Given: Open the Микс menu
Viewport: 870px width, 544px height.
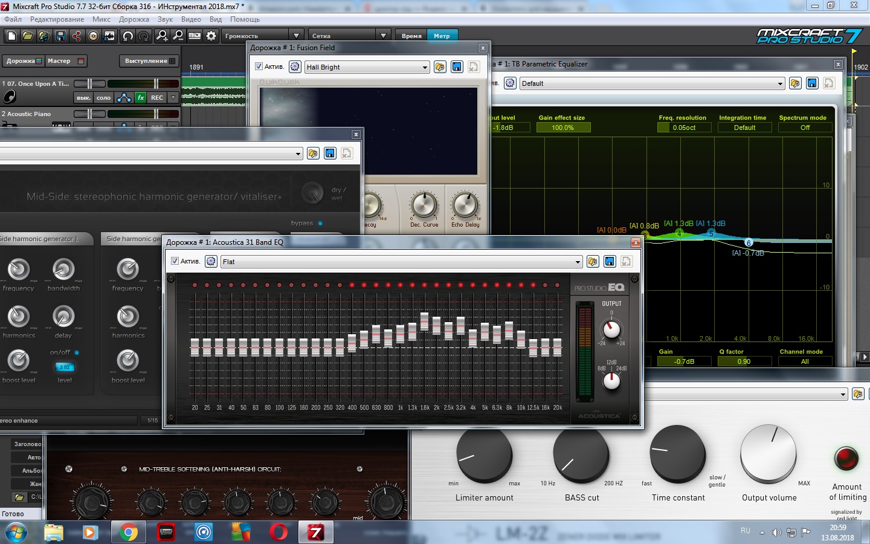Looking at the screenshot, I should (101, 19).
